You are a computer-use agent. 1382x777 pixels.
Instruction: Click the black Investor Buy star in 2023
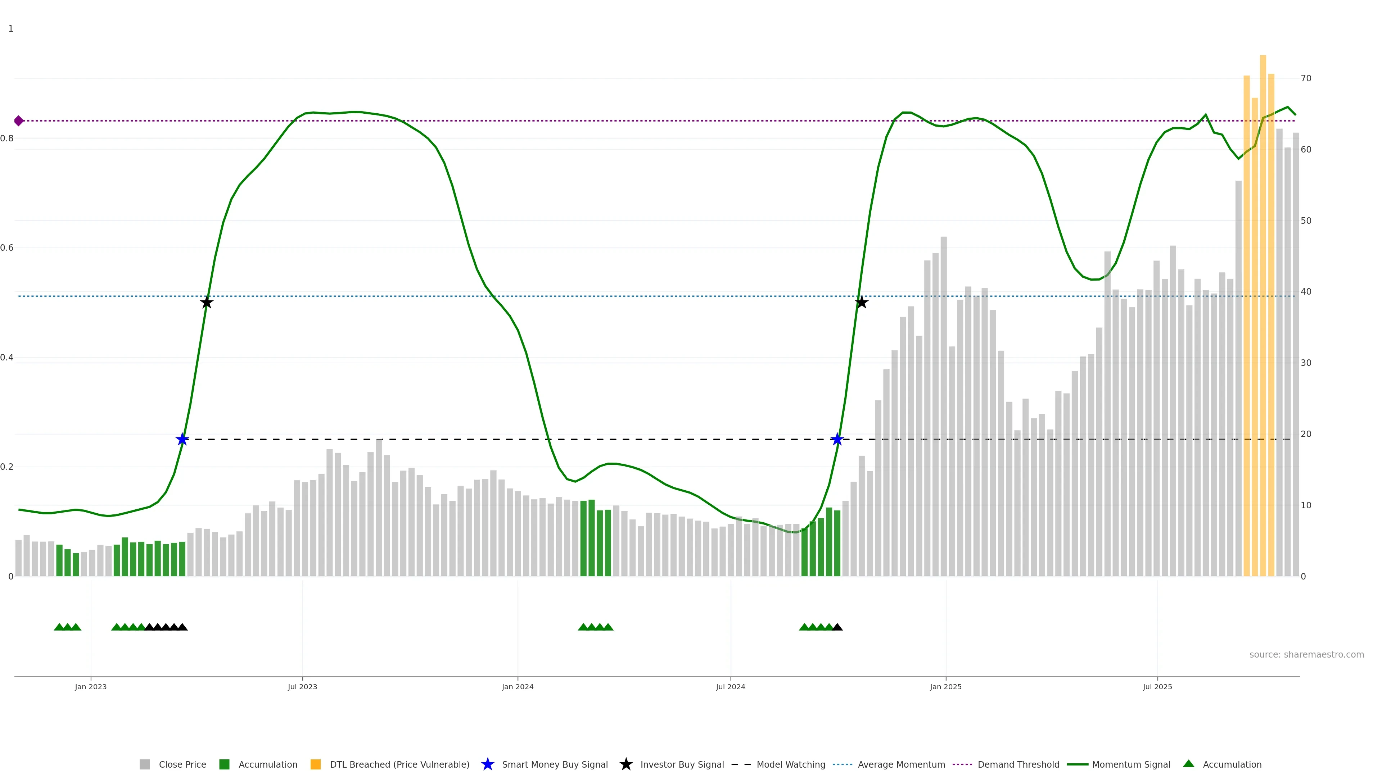(207, 303)
